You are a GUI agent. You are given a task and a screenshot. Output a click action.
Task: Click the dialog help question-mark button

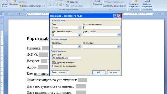[x=115, y=16]
